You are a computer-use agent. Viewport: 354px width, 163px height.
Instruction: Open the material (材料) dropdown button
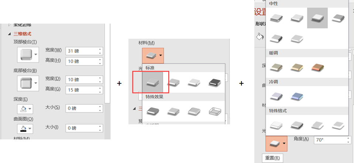point(153,55)
